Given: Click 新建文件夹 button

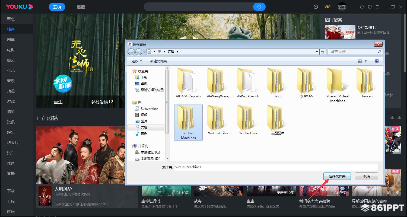Looking at the screenshot, I should coord(158,61).
